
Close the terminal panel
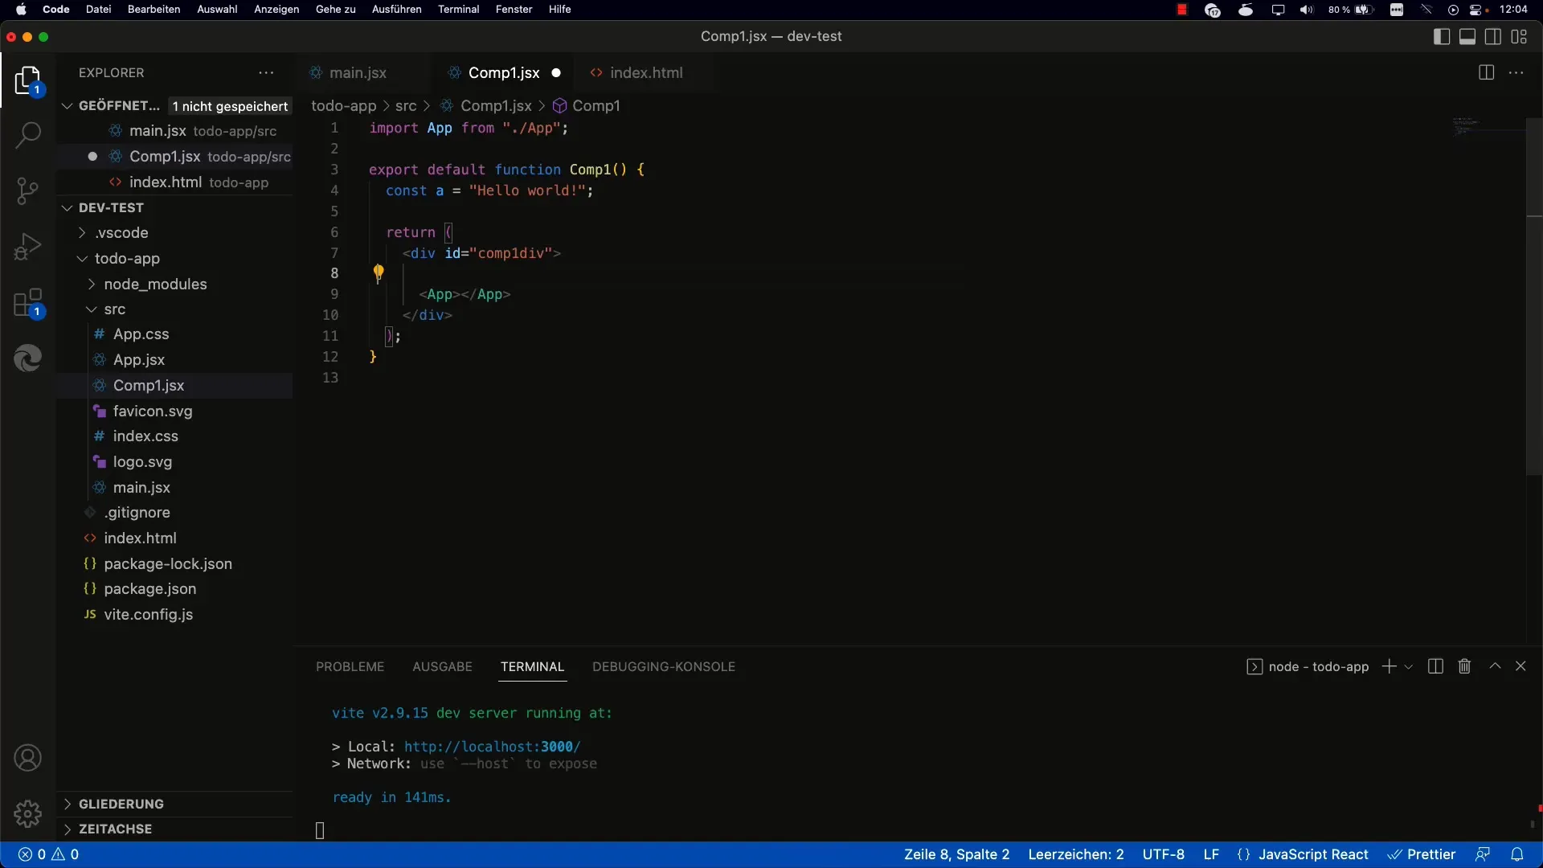pos(1520,666)
